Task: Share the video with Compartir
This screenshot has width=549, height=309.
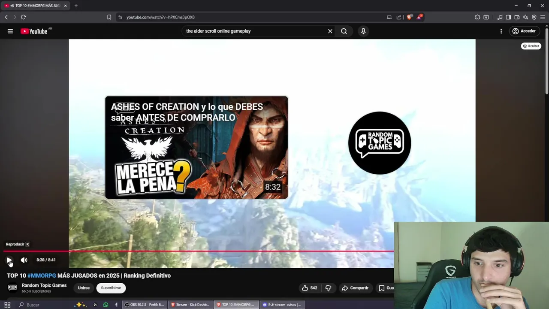Action: [355, 288]
